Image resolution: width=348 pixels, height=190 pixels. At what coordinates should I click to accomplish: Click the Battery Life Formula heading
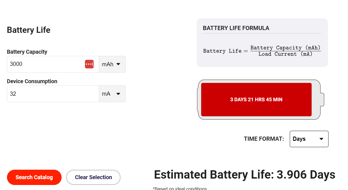236,28
